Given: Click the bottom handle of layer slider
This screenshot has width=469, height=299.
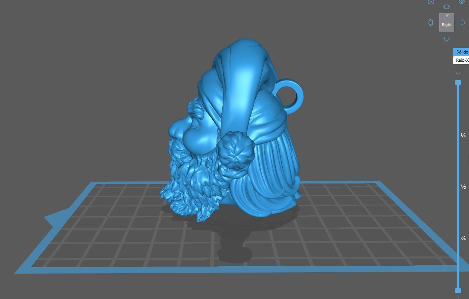Looking at the screenshot, I should (x=458, y=290).
